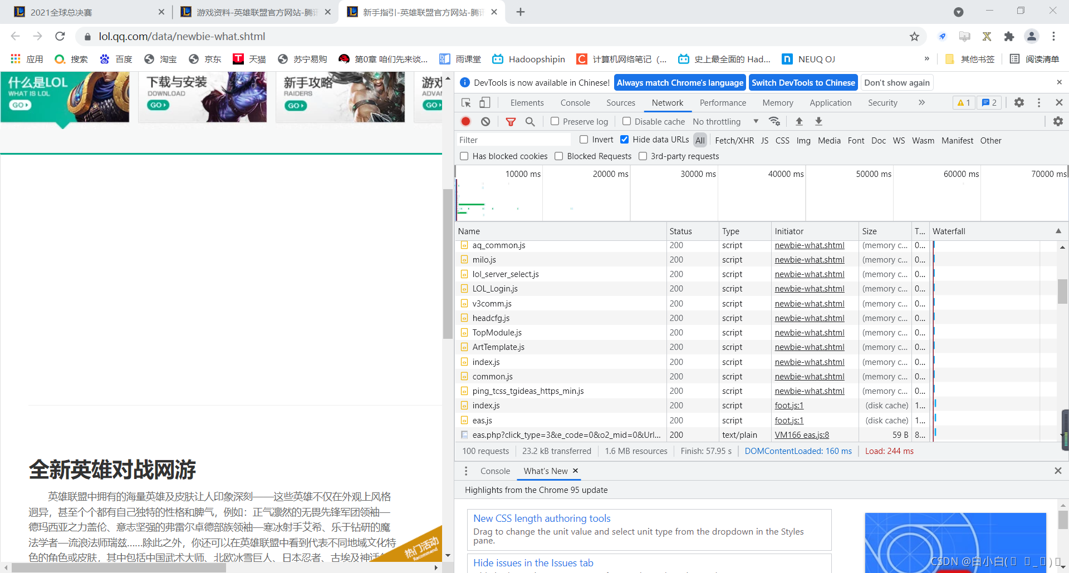1069x573 pixels.
Task: Click the webpage vertical scrollbar thumb
Action: coord(447,264)
